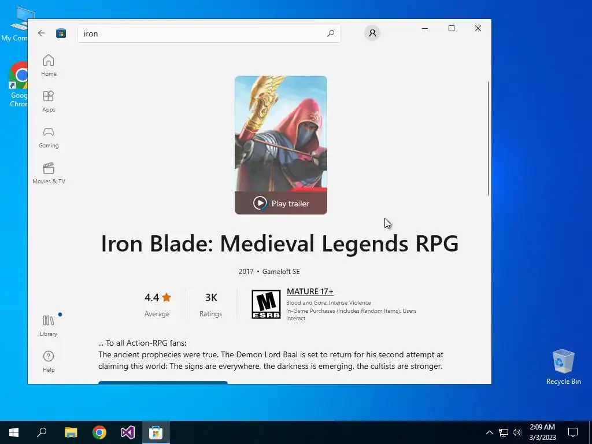The image size is (592, 444).
Task: Close the Microsoft Store window
Action: click(478, 28)
